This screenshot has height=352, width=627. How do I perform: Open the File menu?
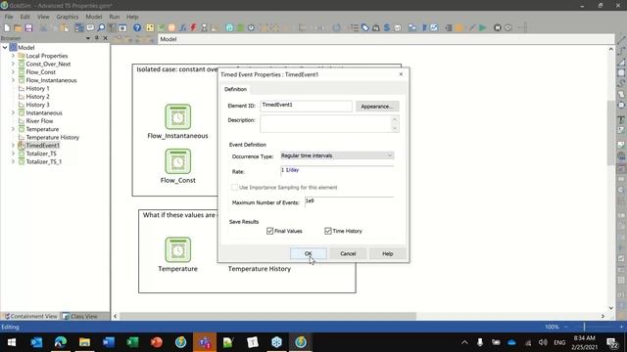pyautogui.click(x=9, y=17)
